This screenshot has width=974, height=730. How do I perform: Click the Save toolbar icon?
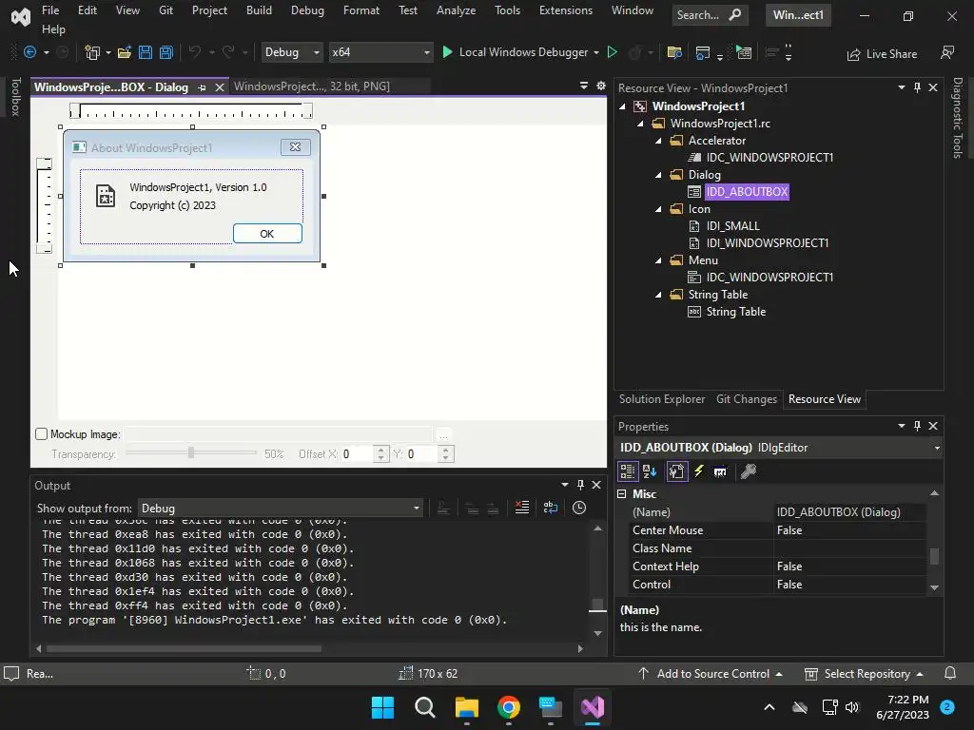146,53
